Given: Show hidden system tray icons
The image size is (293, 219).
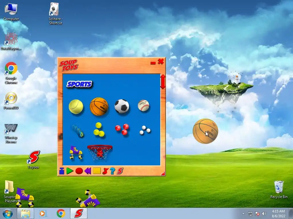Looking at the screenshot, I should coord(243,214).
